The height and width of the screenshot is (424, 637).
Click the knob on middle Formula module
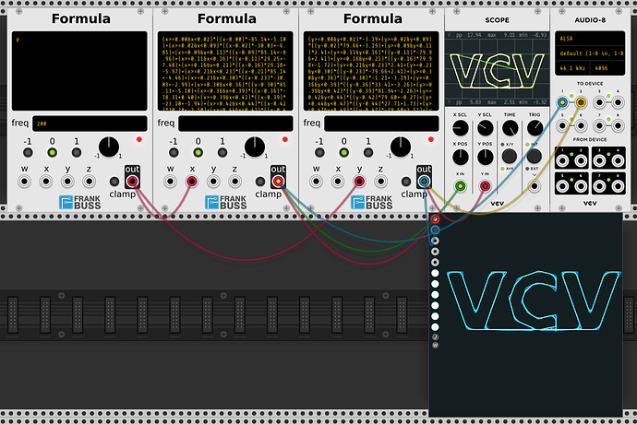pos(255,147)
